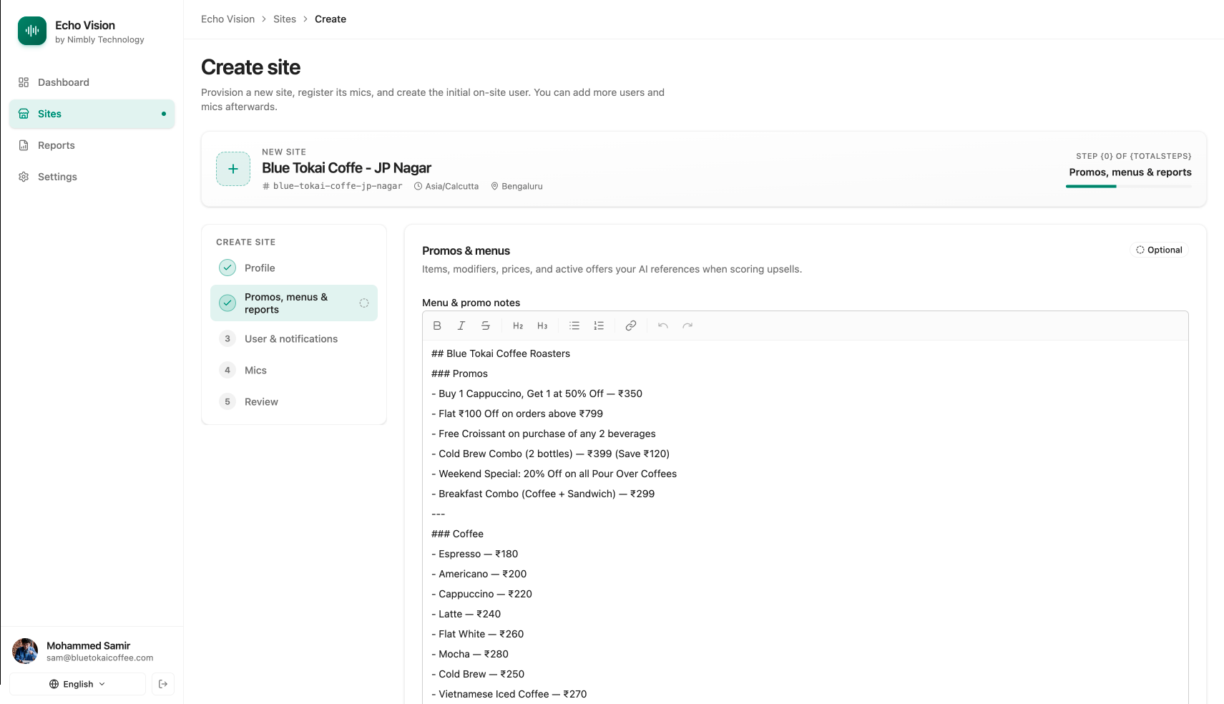Go to the Mics step
The height and width of the screenshot is (704, 1224).
294,371
